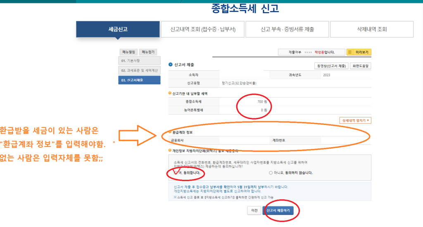Click the 0 원 농어촌특별세 amount

(264, 110)
